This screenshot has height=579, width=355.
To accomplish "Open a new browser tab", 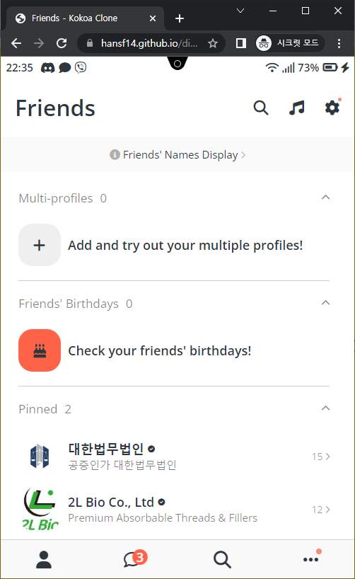I will point(180,18).
